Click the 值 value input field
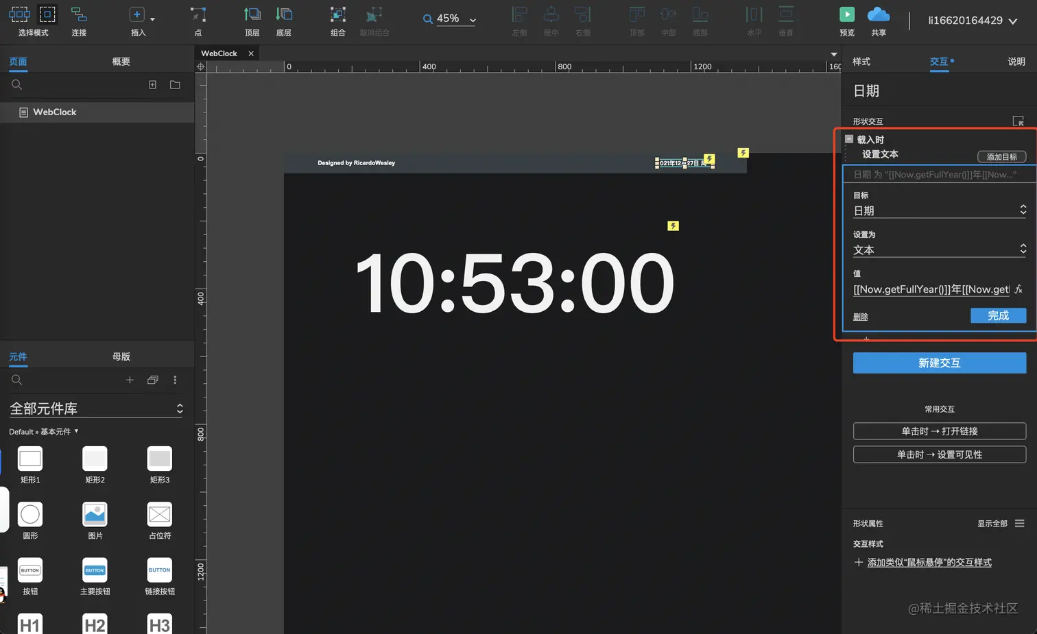The image size is (1037, 634). click(x=931, y=289)
